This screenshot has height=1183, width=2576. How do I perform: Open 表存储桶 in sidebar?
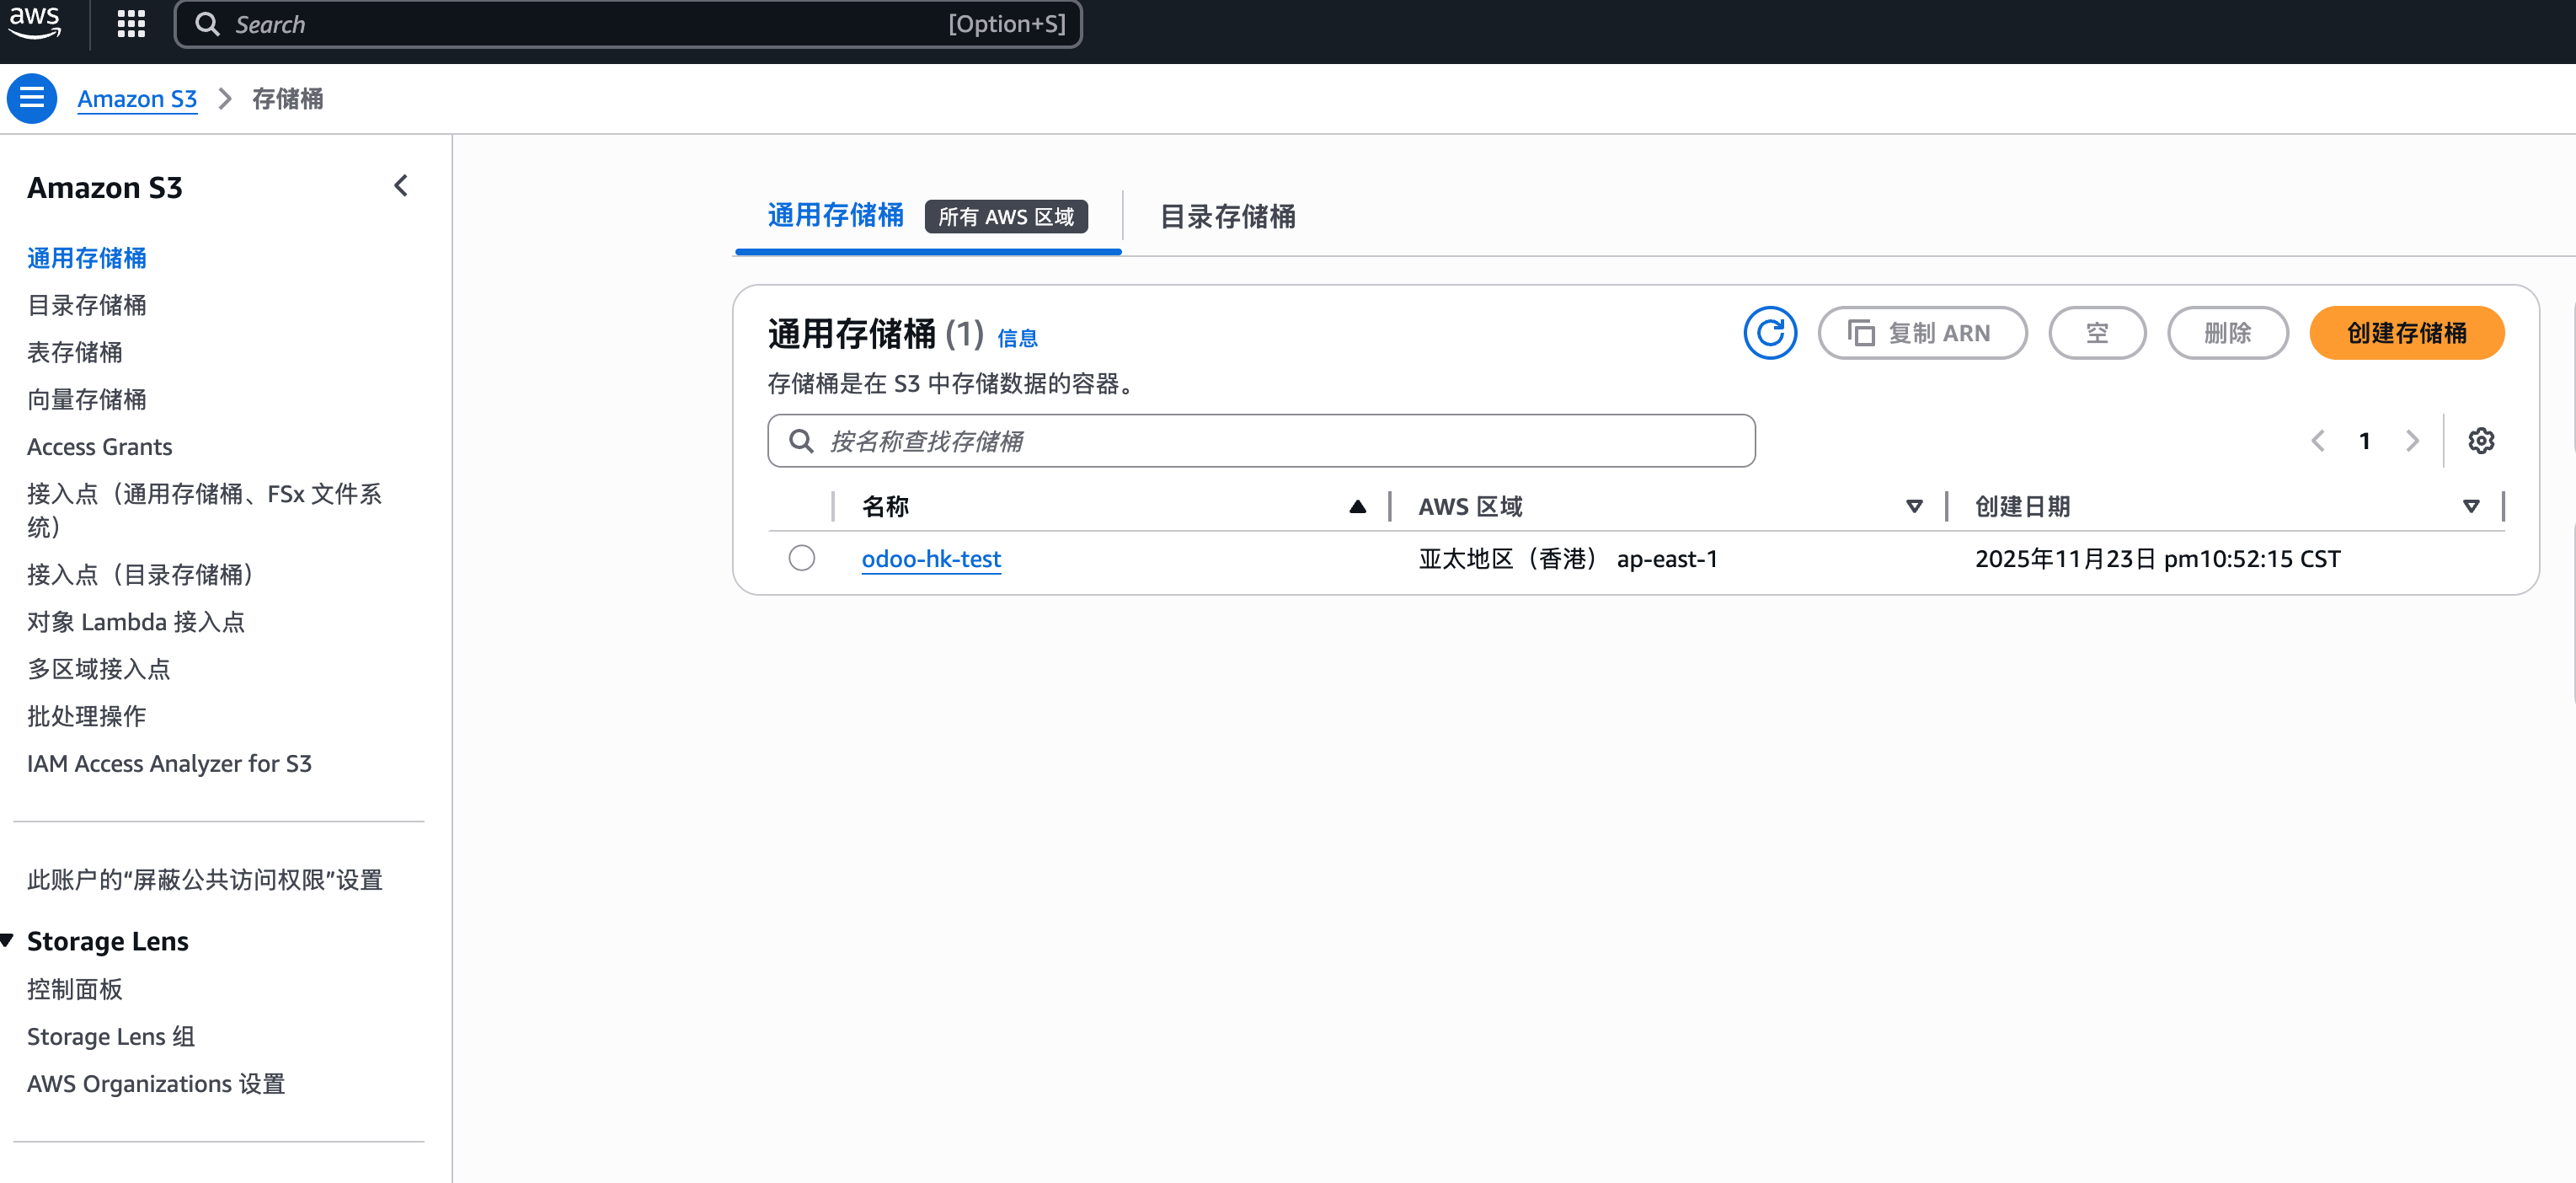click(x=75, y=352)
